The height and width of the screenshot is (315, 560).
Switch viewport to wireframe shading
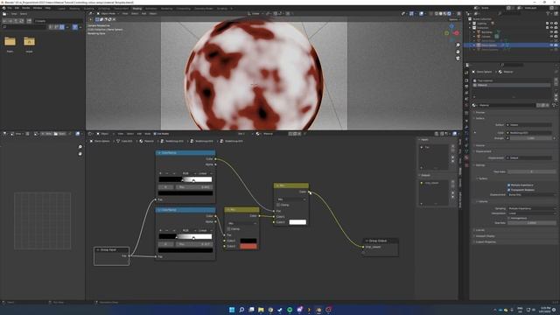[436, 14]
